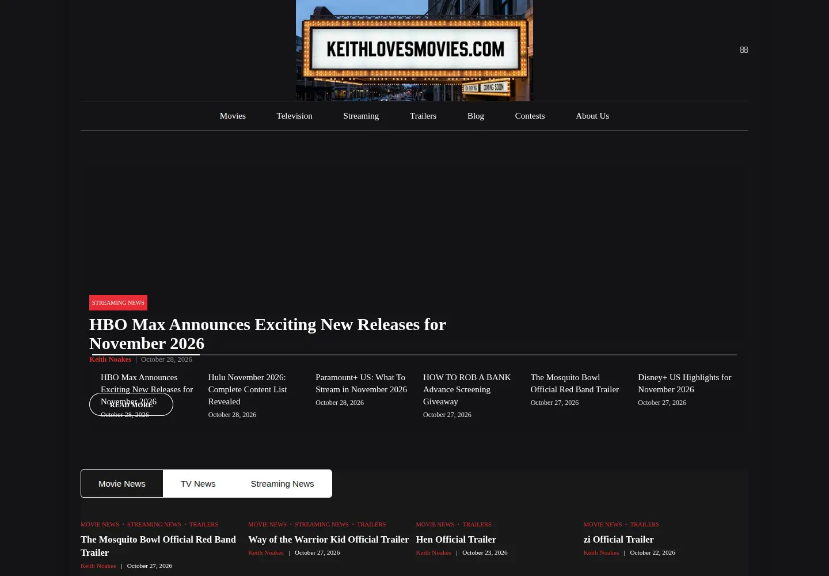Navigate to About Us
Image resolution: width=829 pixels, height=576 pixels.
click(x=592, y=116)
